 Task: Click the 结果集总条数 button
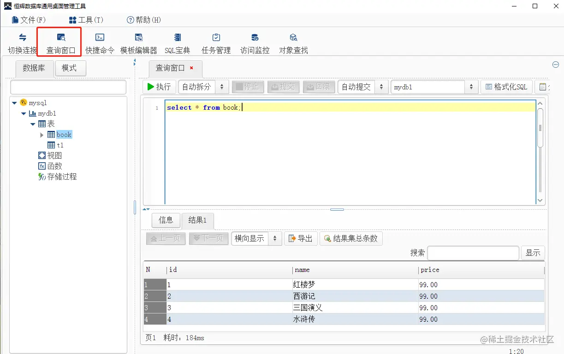pos(351,238)
